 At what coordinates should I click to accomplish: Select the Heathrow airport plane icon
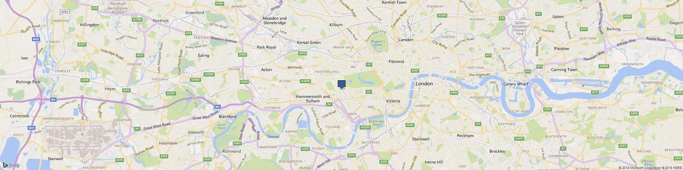82,134
